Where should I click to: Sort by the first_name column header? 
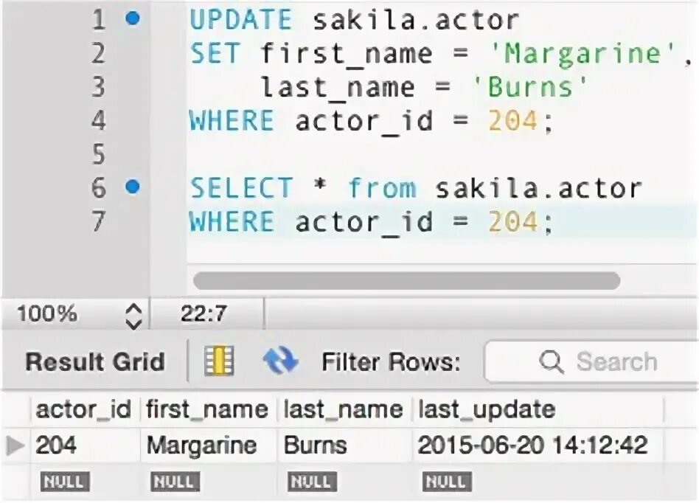(x=207, y=410)
